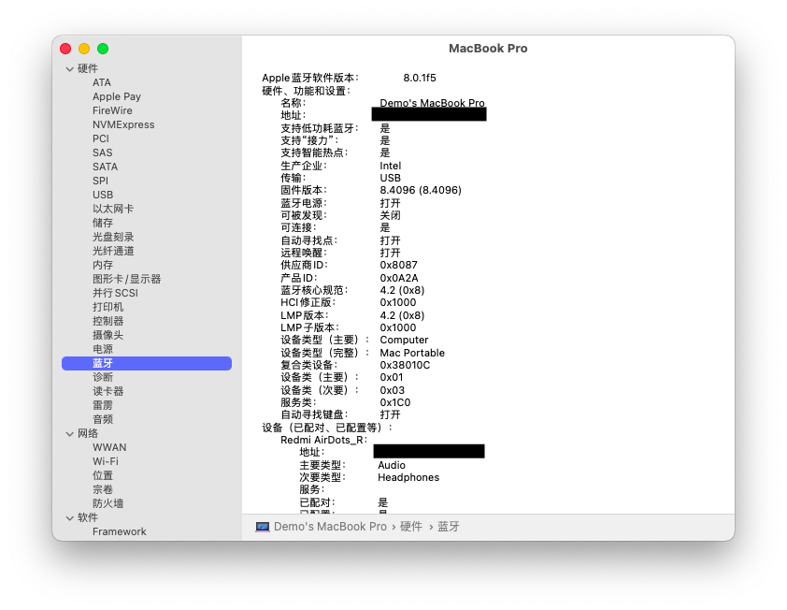Image resolution: width=787 pixels, height=610 pixels.
Task: Click the MacBook Pro laptop icon in path bar
Action: point(262,527)
